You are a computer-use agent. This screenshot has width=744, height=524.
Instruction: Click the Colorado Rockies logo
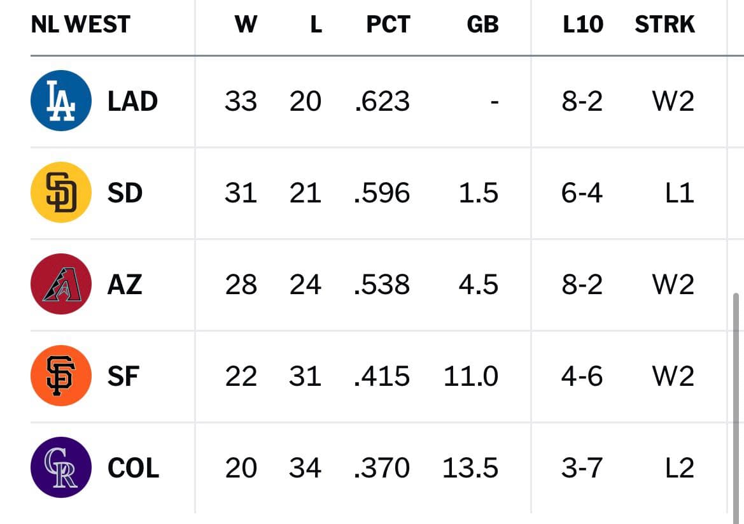(x=60, y=467)
